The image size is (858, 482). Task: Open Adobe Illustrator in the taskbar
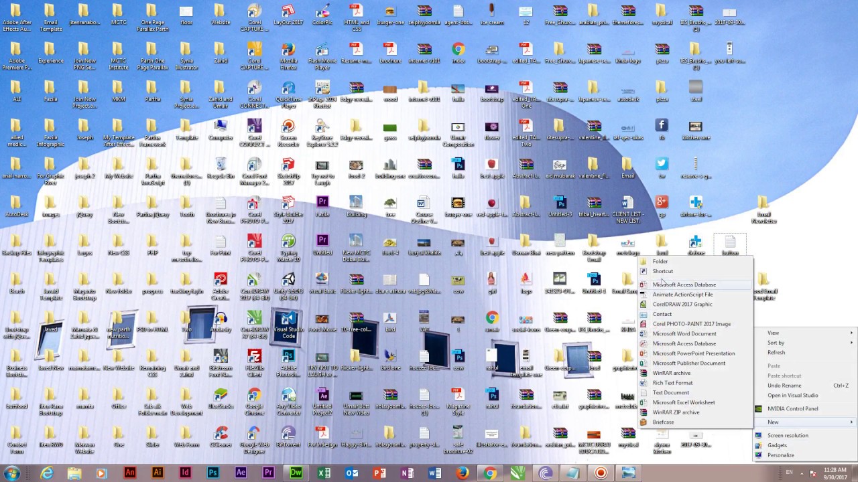tap(158, 473)
